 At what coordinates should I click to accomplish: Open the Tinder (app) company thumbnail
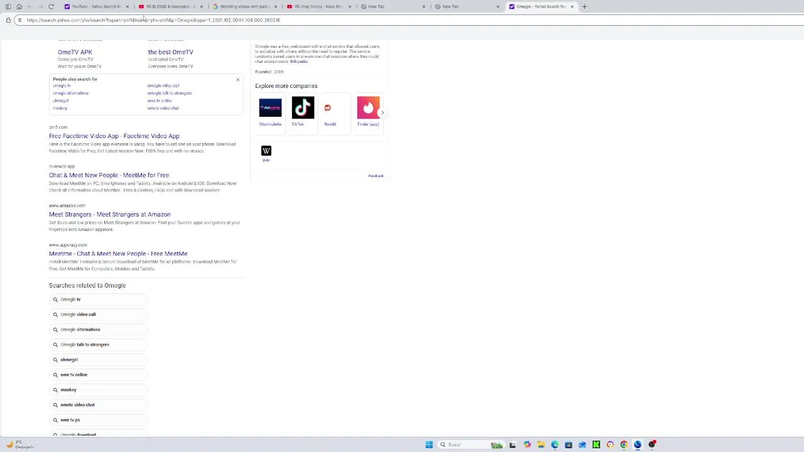pyautogui.click(x=368, y=108)
